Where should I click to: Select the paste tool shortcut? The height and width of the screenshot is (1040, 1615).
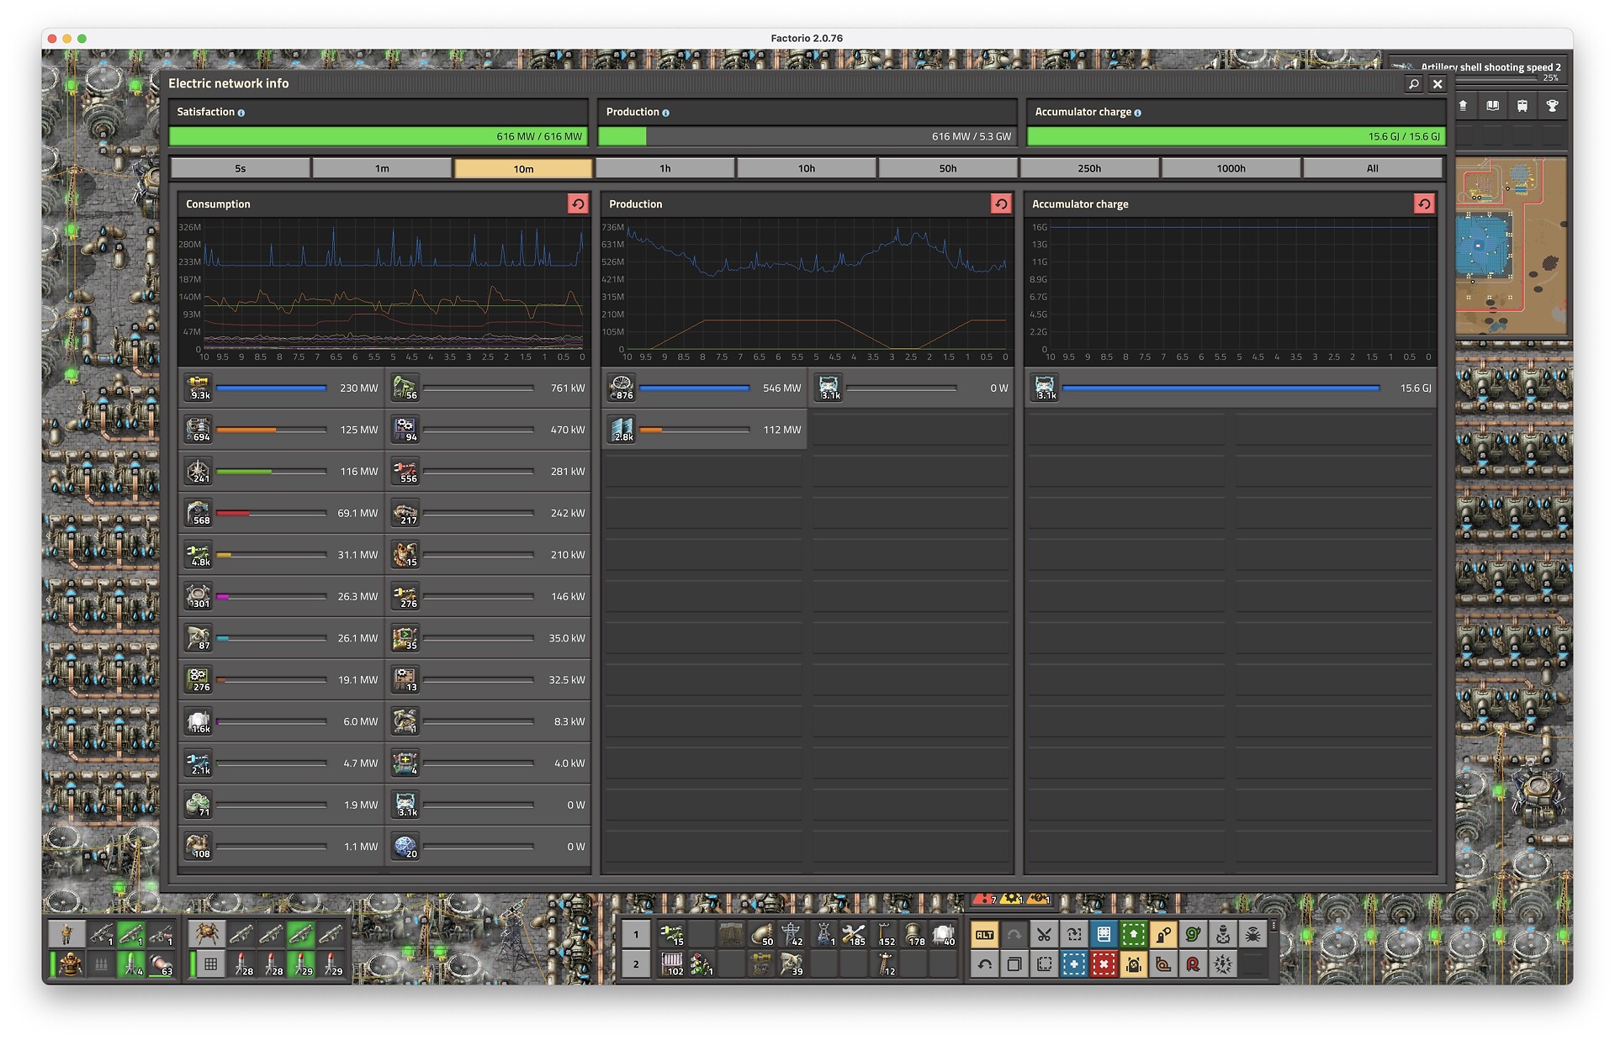1045,964
